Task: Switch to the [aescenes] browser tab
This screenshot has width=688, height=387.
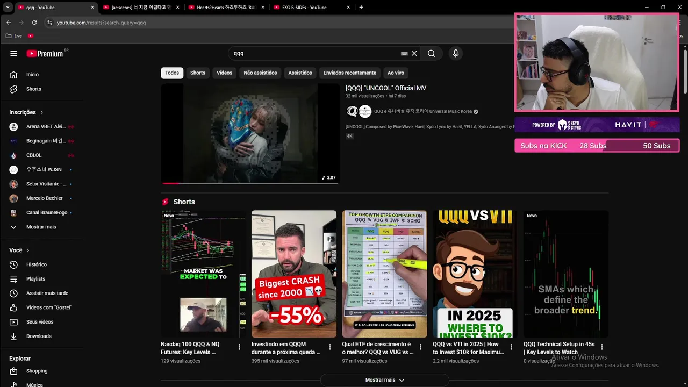Action: pyautogui.click(x=141, y=8)
